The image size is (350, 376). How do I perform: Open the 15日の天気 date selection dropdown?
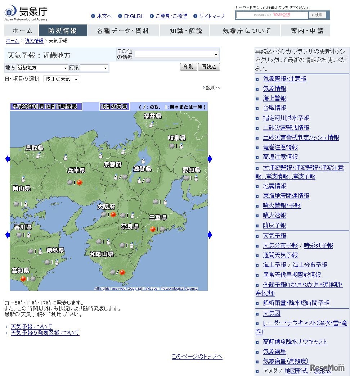[61, 79]
